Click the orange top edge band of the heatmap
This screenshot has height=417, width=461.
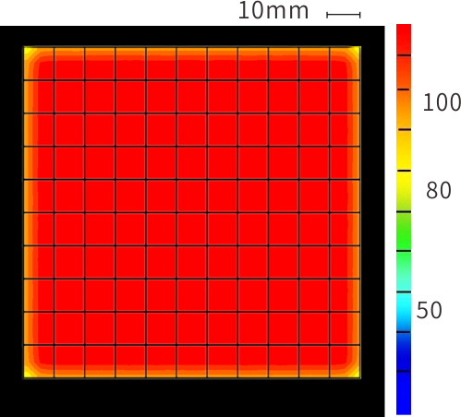click(x=192, y=54)
